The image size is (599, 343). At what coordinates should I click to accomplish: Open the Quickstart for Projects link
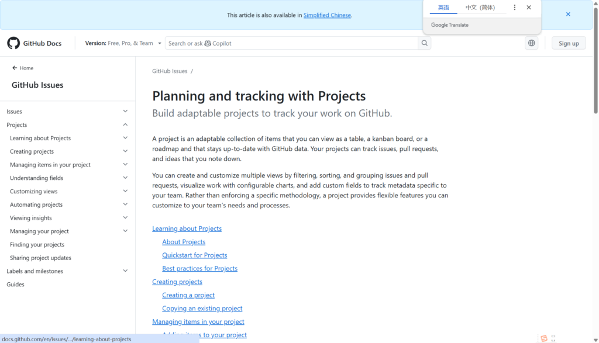coord(194,255)
